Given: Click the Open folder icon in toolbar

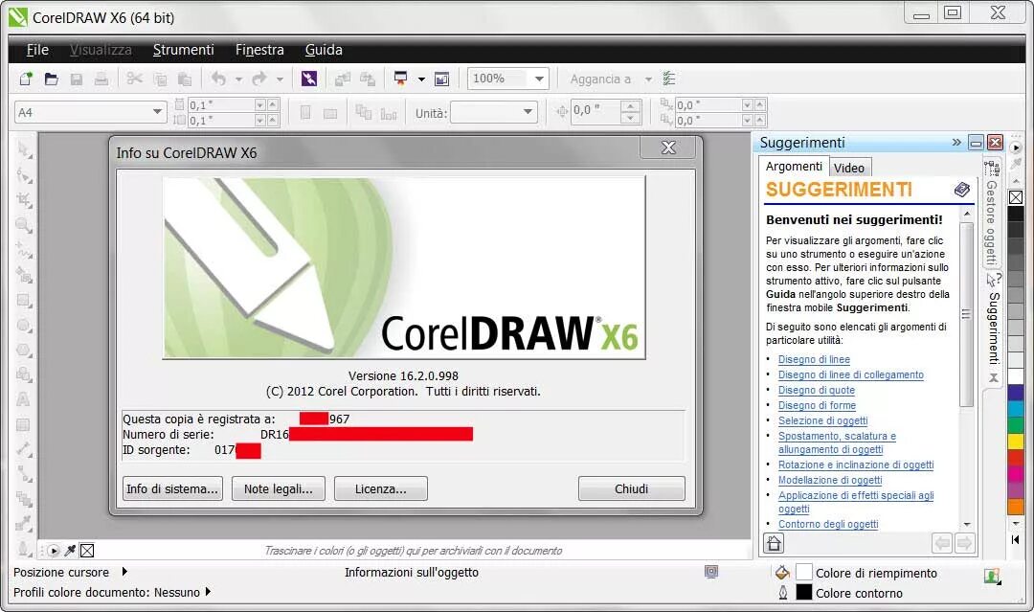Looking at the screenshot, I should point(51,79).
